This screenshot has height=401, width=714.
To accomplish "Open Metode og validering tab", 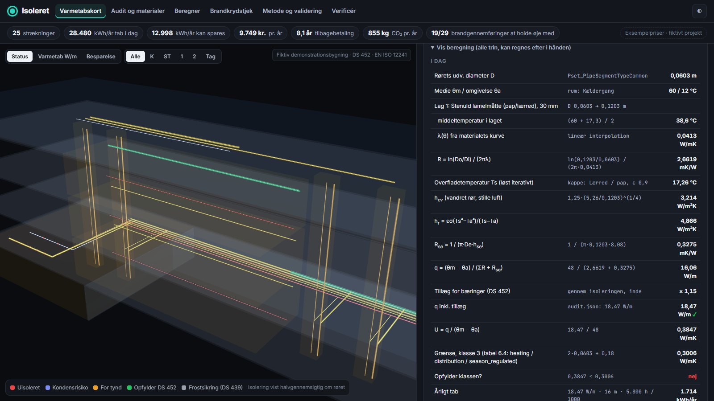I will [292, 11].
